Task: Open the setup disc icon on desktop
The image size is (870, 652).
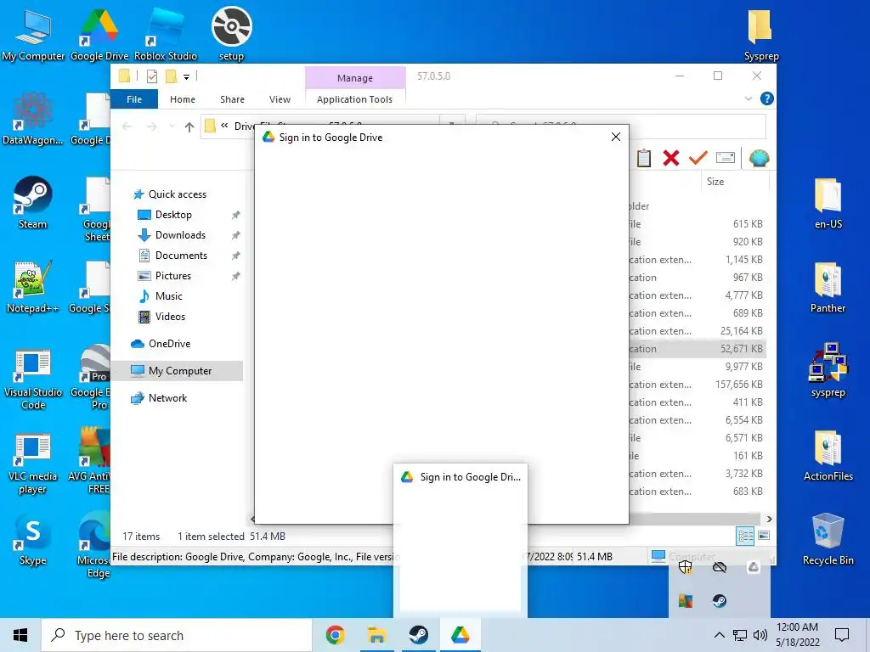Action: point(231,33)
